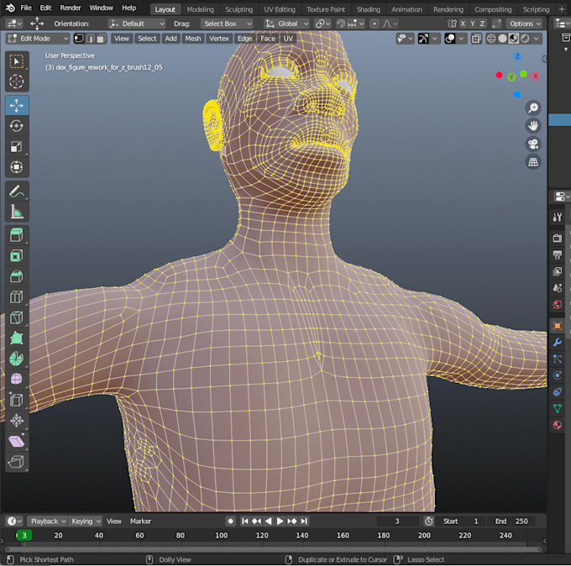Activate the Move tool
Viewport: 571px width, 566px height.
(x=17, y=106)
